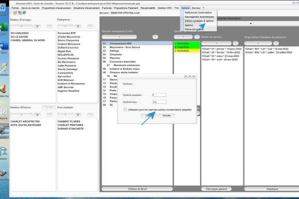Open the ? help menu
Screen dimensions: 299x199
tap(203, 8)
